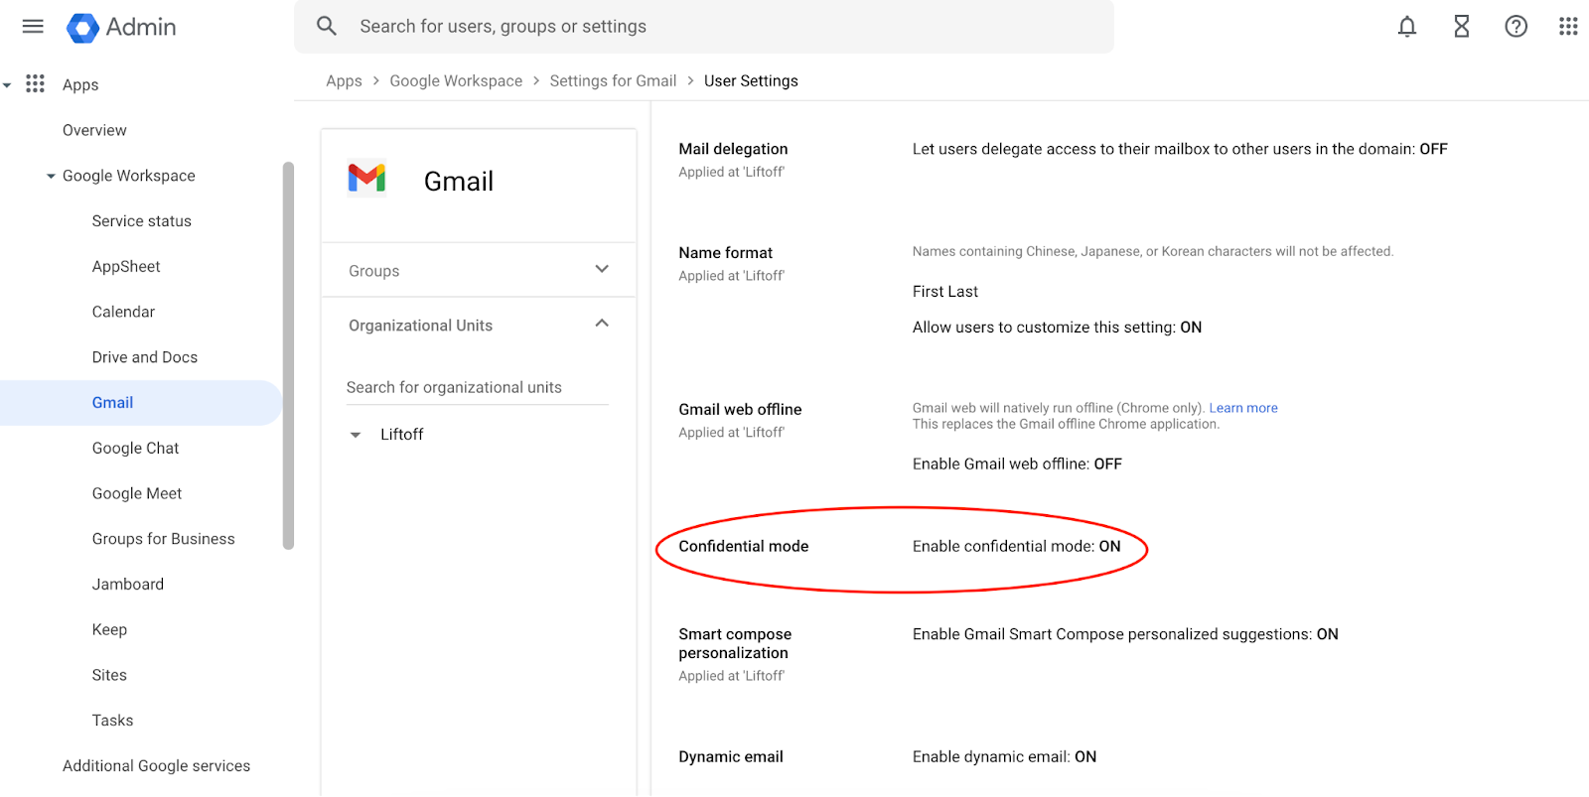
Task: Open notifications bell
Action: (1407, 27)
